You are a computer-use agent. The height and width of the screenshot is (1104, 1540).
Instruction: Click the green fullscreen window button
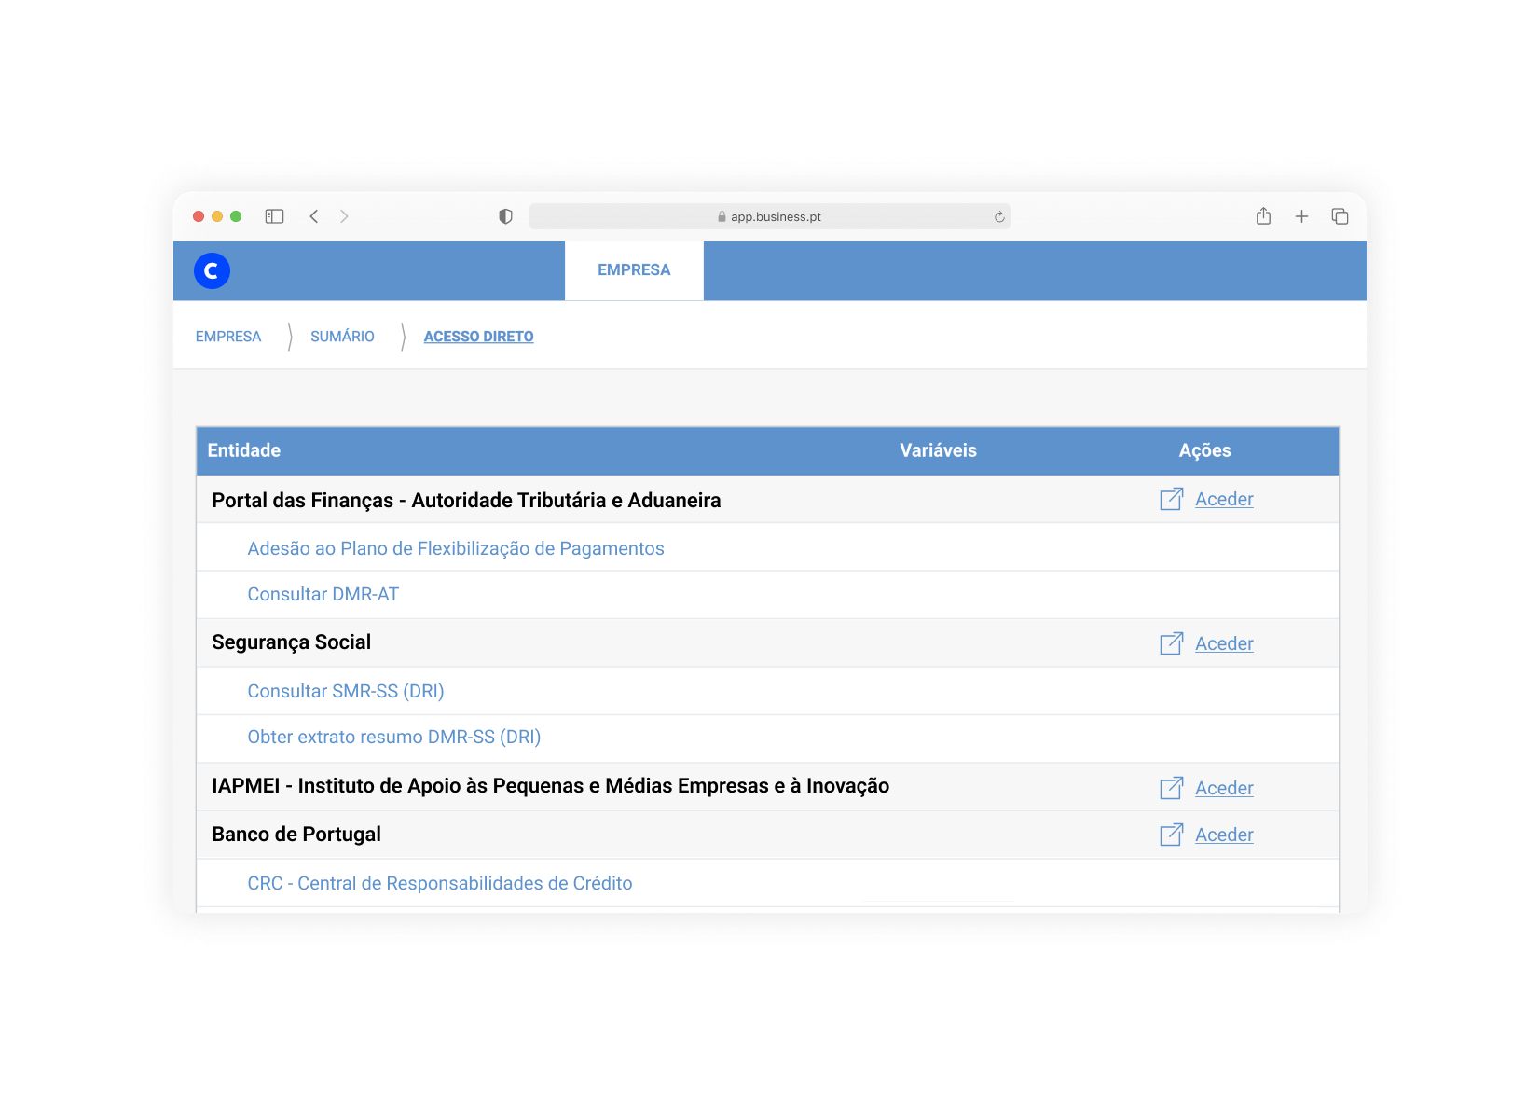(236, 216)
